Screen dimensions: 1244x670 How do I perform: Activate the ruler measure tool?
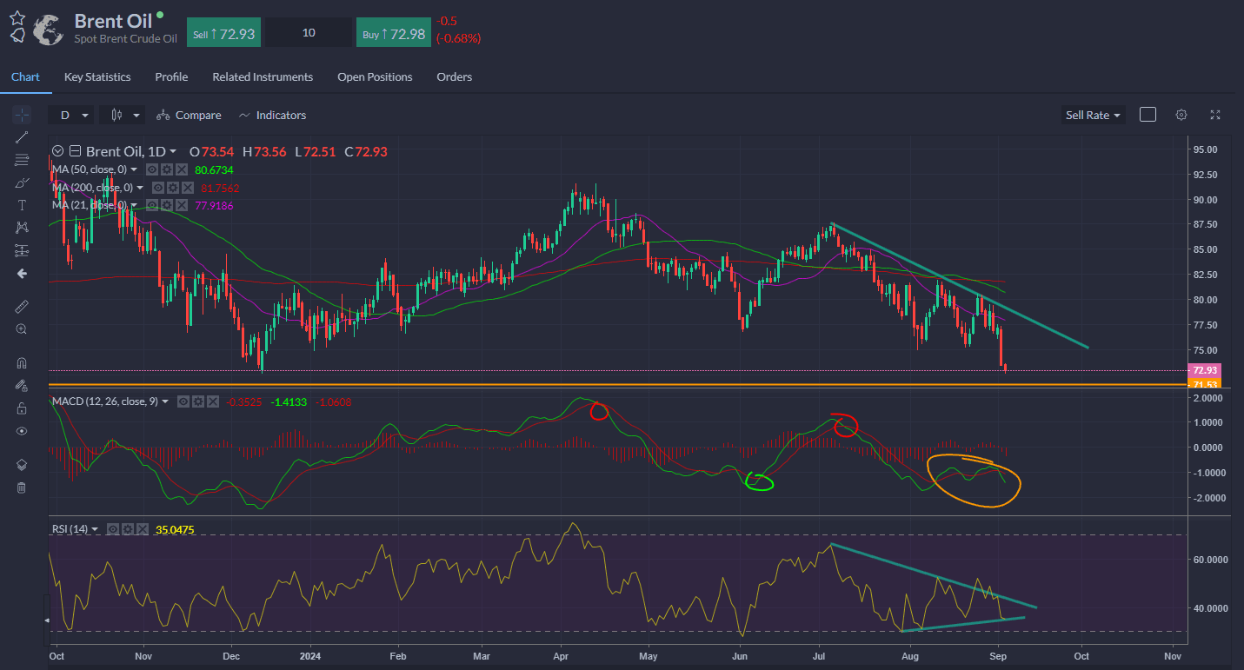[22, 307]
